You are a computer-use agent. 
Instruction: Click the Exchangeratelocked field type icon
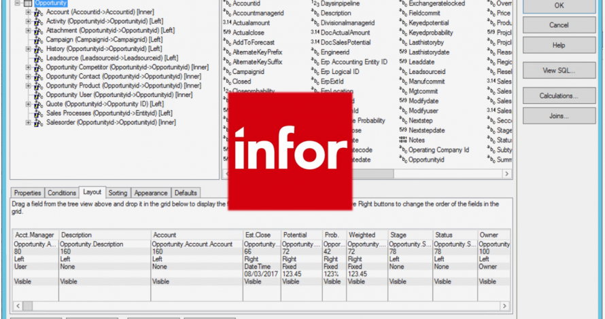[403, 3]
